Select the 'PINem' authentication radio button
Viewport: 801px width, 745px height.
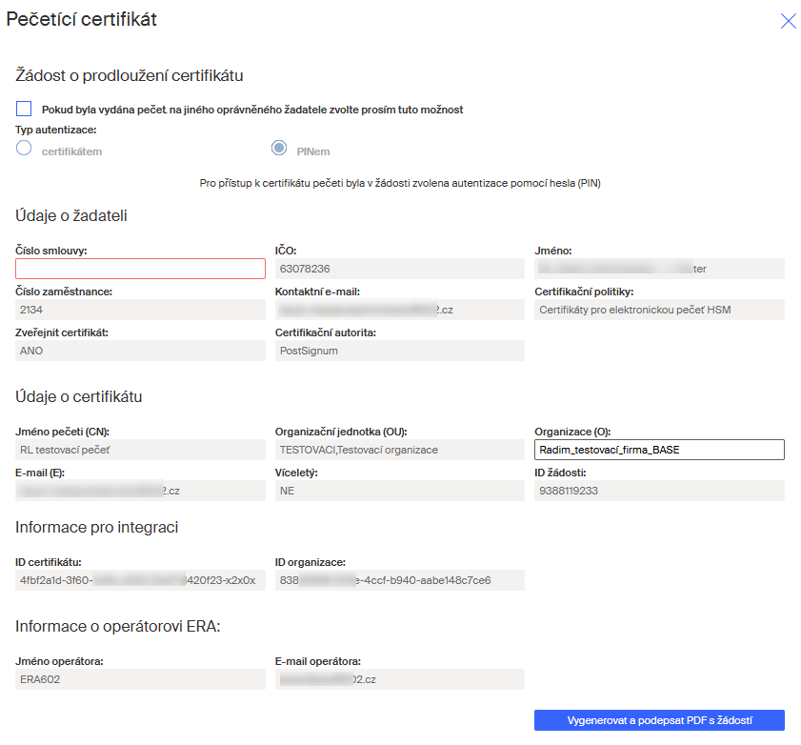279,149
